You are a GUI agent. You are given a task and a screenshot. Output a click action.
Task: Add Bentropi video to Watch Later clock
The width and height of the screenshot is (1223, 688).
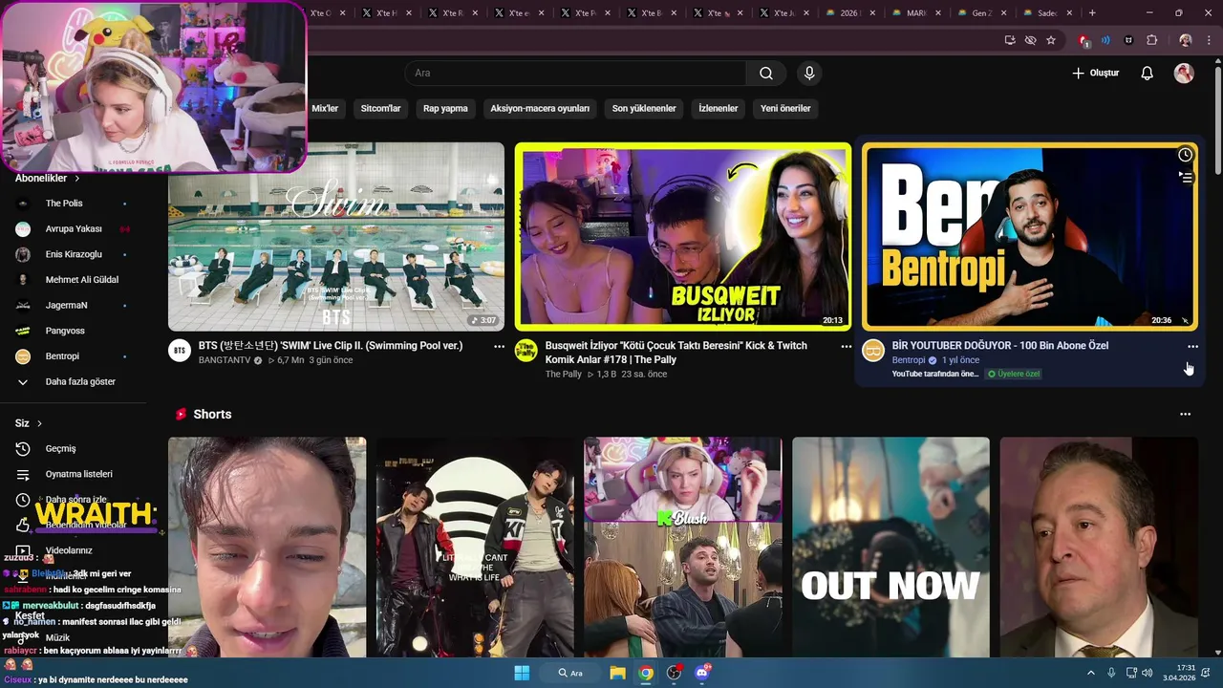[1185, 155]
